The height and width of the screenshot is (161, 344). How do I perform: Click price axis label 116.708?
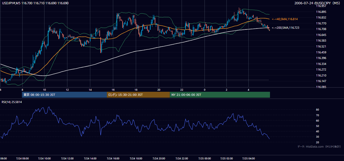click(x=321, y=29)
